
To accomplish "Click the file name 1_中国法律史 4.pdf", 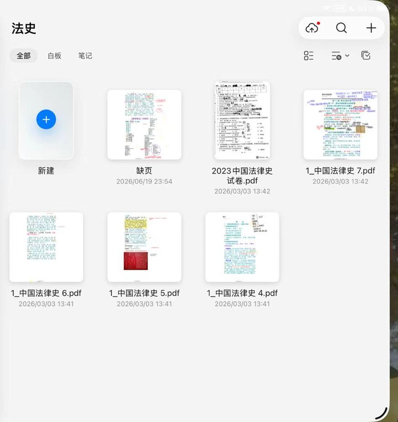I will (243, 293).
